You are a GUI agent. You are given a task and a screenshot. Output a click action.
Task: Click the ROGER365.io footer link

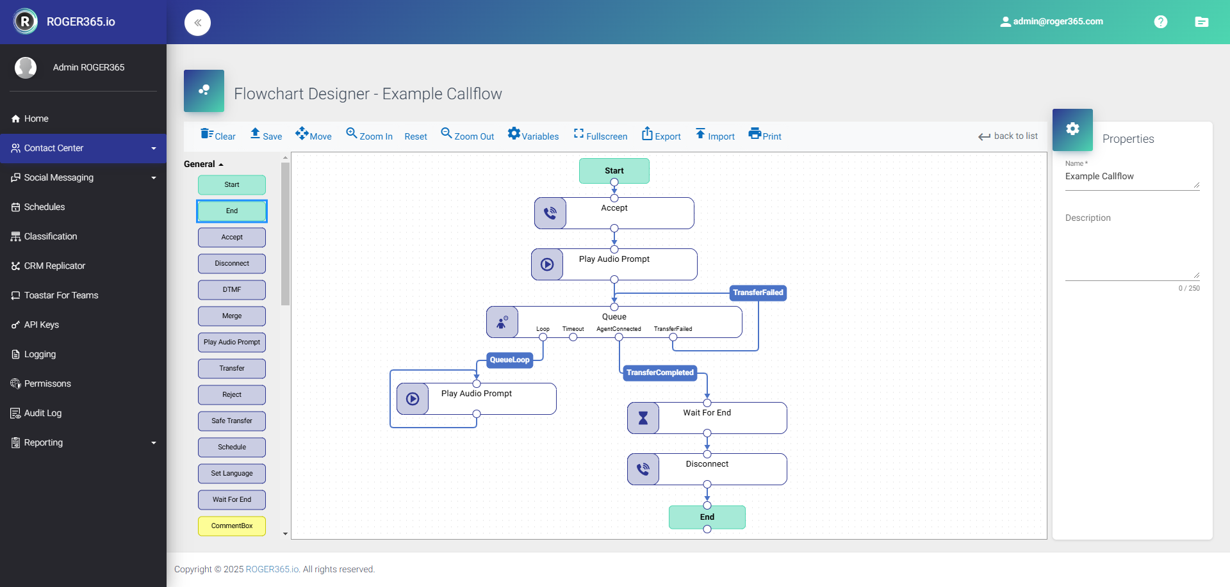coord(272,570)
